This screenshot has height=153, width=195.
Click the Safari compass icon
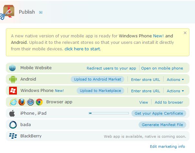(x=30, y=102)
